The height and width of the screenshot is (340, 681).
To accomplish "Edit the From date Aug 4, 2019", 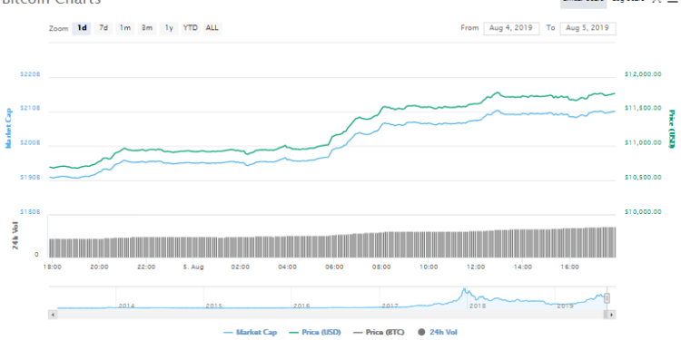I will tap(511, 28).
